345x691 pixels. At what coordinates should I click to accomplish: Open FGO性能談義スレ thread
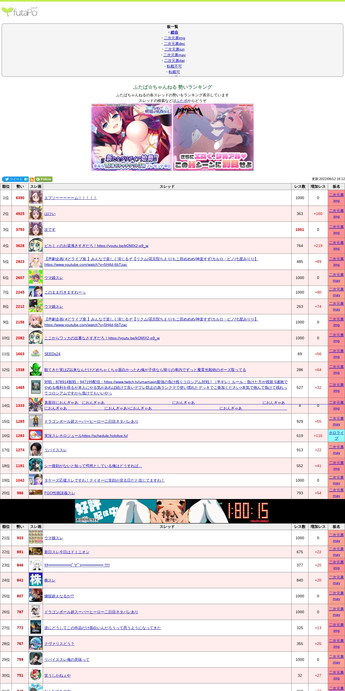click(x=60, y=493)
